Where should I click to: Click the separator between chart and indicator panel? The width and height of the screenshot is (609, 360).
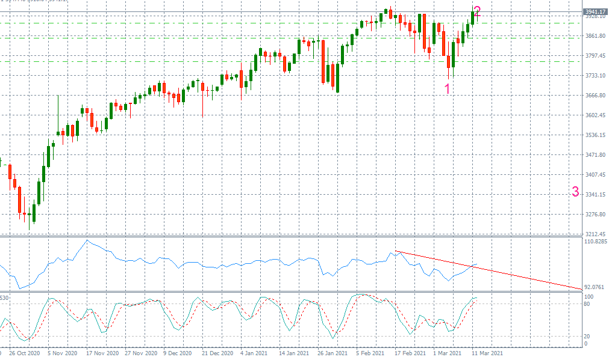271,236
